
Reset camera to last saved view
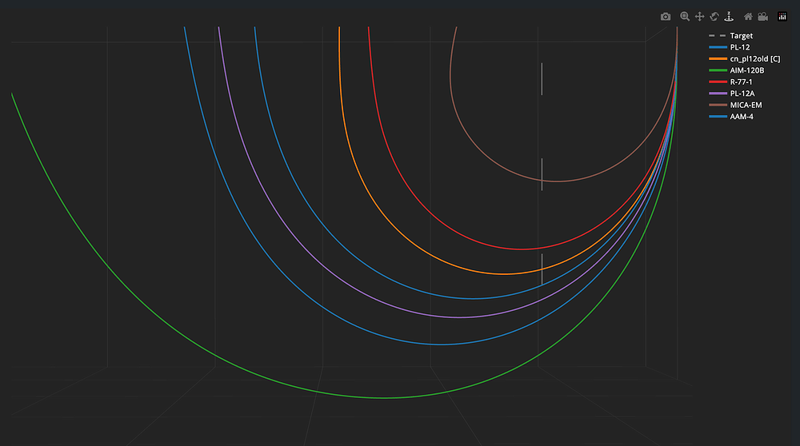763,17
